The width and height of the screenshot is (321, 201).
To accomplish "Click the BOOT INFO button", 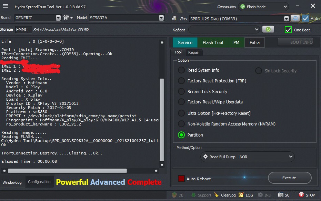I will (295, 42).
